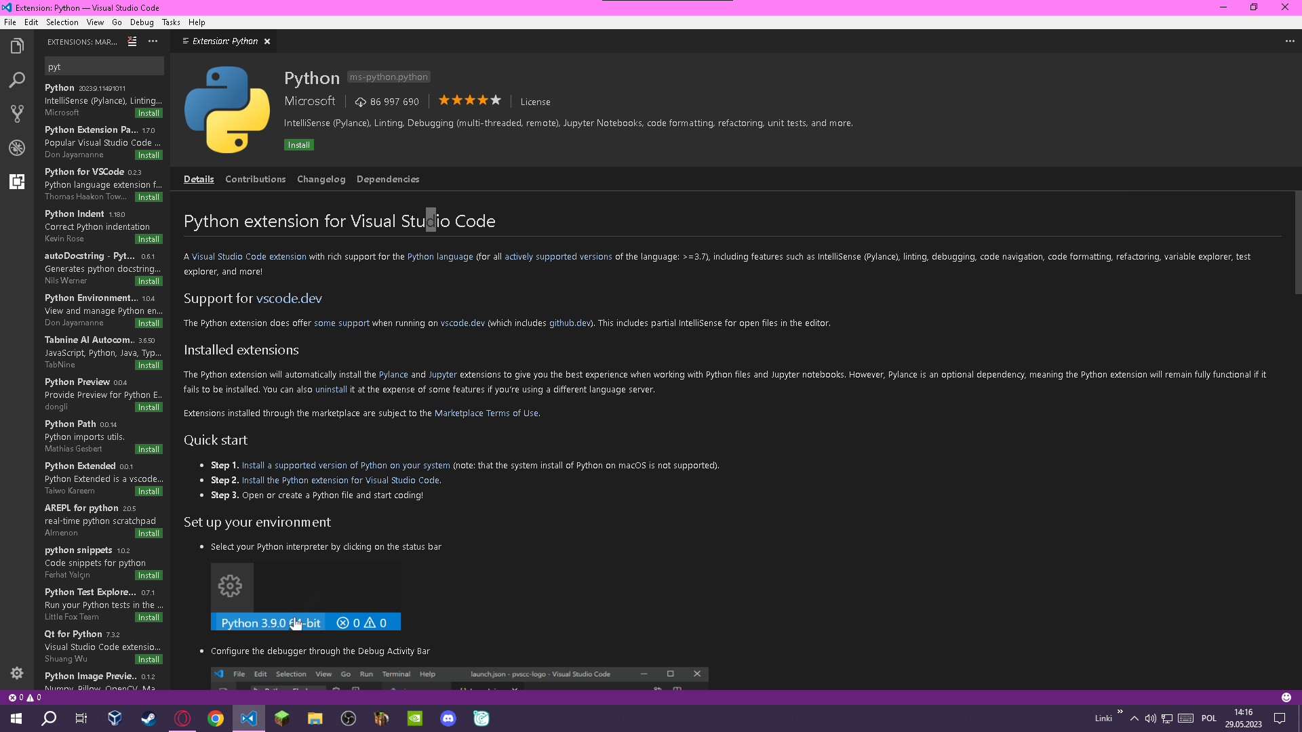The height and width of the screenshot is (732, 1302).
Task: Install Python Indent extension
Action: (x=149, y=239)
